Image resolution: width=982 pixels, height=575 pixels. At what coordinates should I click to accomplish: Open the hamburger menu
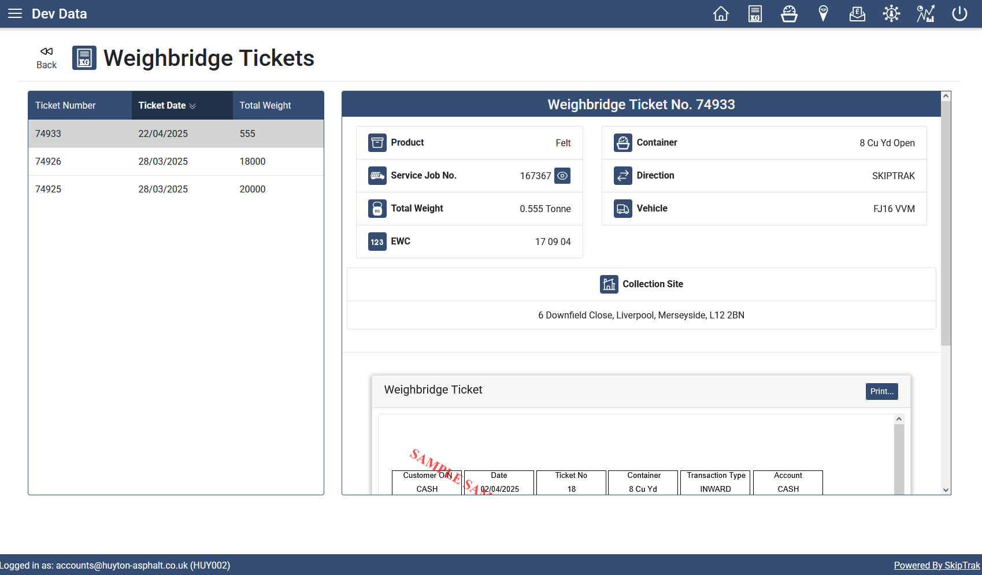pos(15,13)
